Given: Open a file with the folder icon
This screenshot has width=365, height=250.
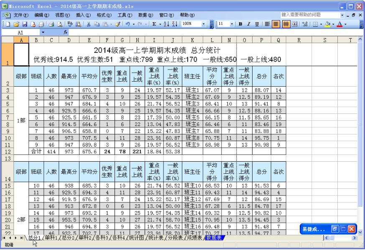Looking at the screenshot, I should [x=16, y=24].
